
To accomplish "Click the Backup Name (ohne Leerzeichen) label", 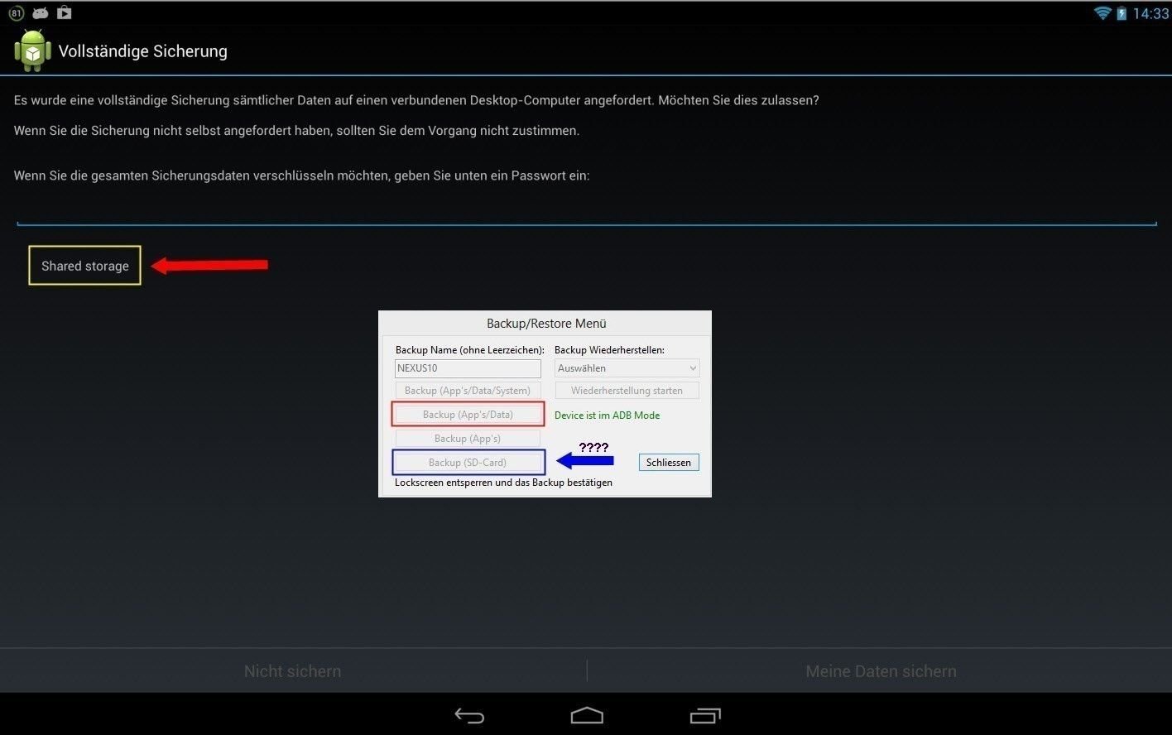I will [470, 350].
